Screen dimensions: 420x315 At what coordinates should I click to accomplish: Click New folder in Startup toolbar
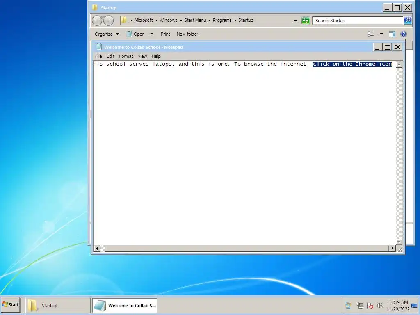[187, 34]
